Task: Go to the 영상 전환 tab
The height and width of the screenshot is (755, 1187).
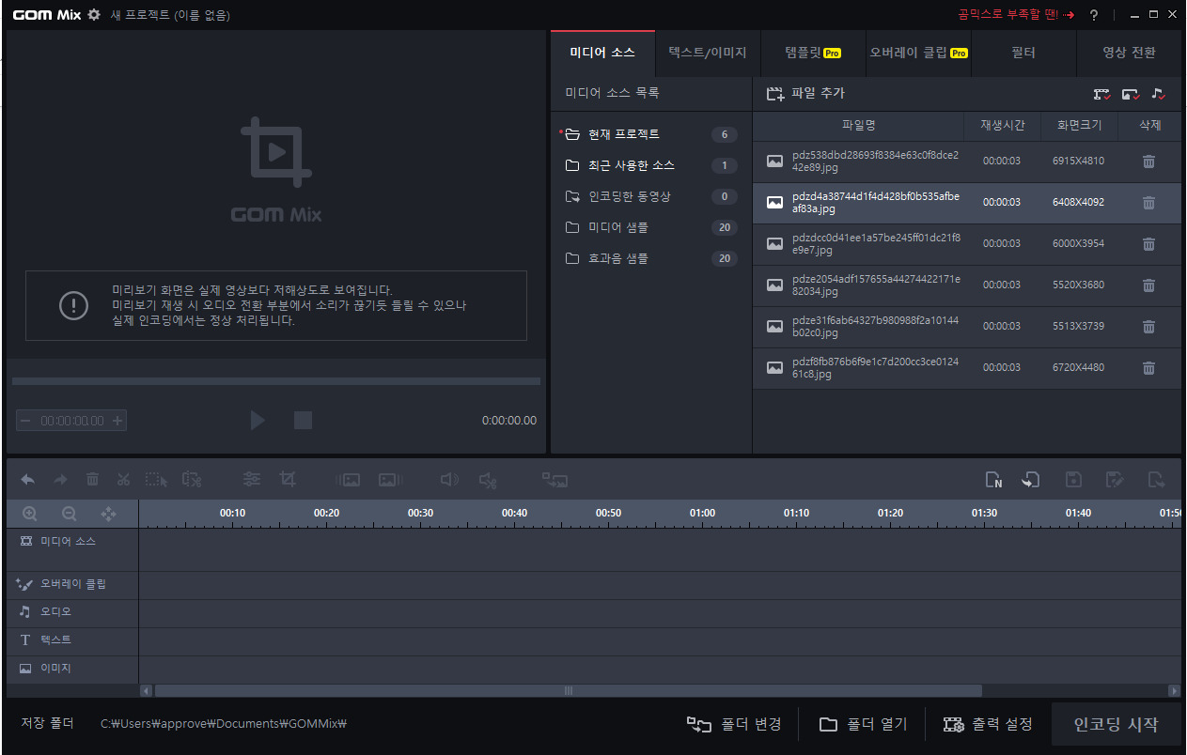Action: (x=1129, y=53)
